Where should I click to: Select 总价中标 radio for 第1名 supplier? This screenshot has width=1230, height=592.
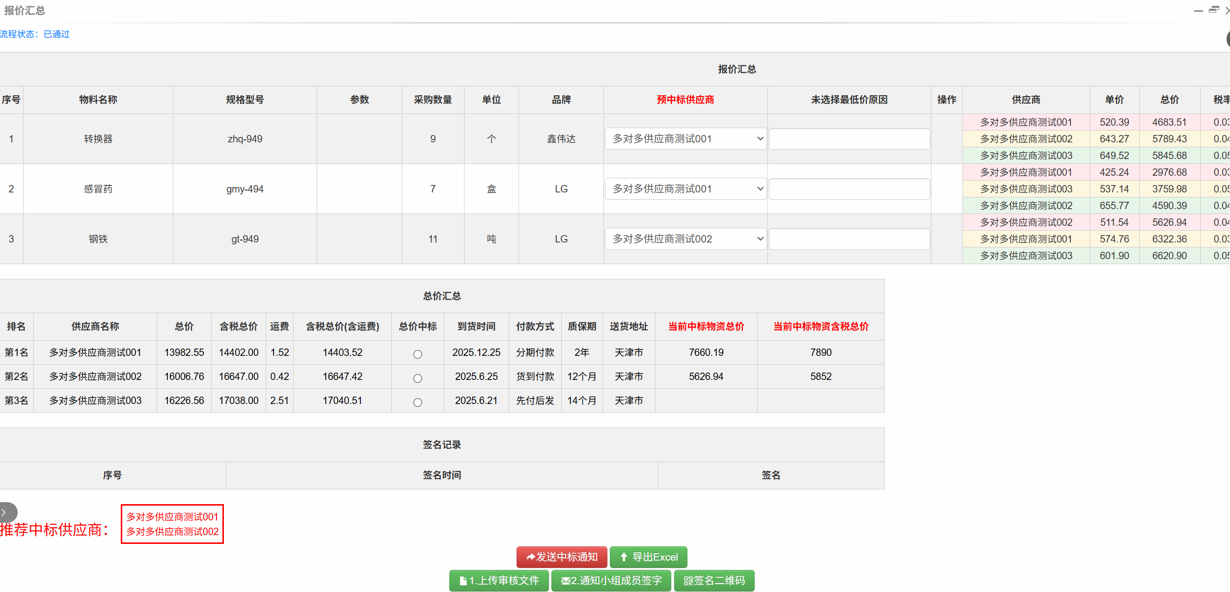click(417, 353)
